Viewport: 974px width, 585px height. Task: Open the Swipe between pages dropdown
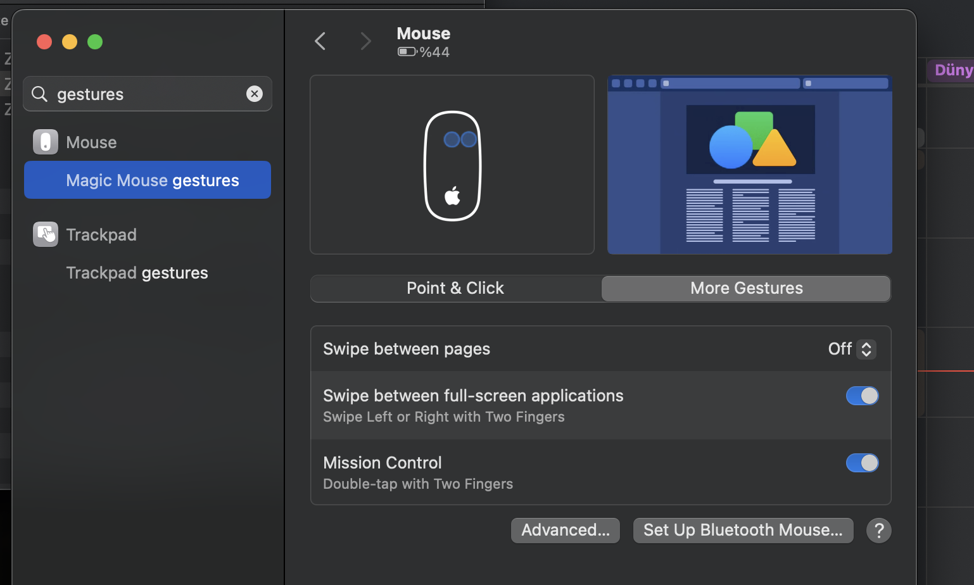tap(852, 349)
